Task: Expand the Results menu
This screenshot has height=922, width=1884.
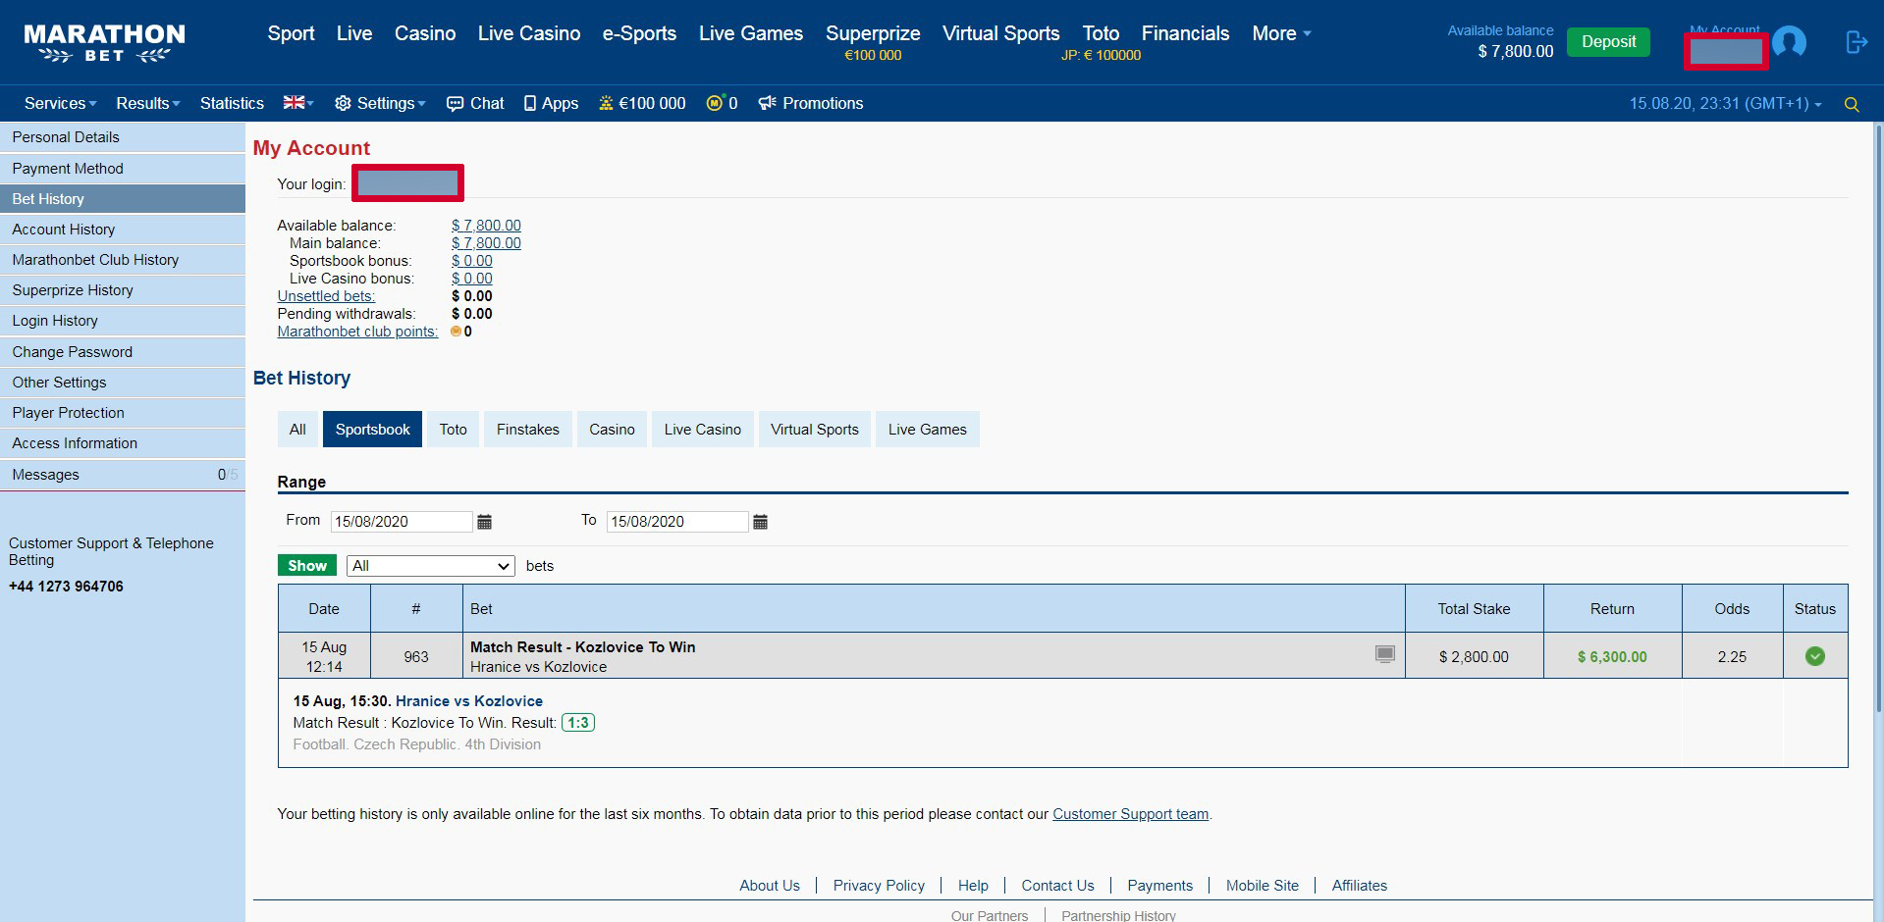Action: click(x=148, y=103)
